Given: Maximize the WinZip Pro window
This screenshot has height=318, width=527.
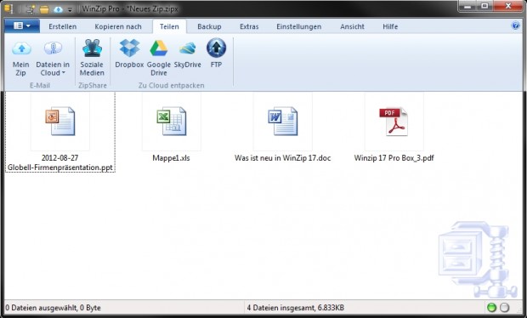Looking at the screenshot, I should pos(485,6).
